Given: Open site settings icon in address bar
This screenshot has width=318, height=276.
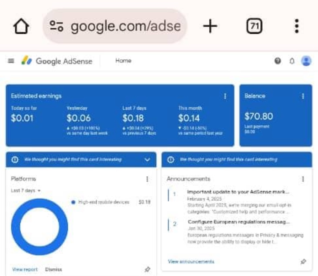Looking at the screenshot, I should point(56,26).
